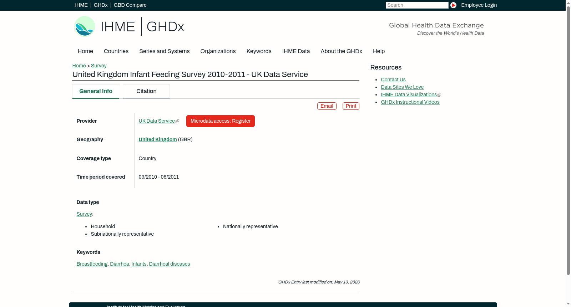
Task: Open Series and Systems menu
Action: 165,51
